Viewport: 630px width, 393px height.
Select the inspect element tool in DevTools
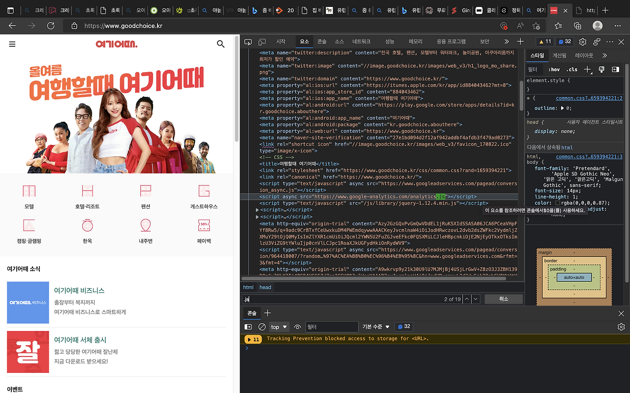tap(248, 41)
